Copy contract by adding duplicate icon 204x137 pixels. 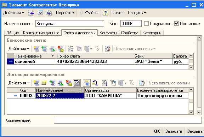click(x=52, y=83)
